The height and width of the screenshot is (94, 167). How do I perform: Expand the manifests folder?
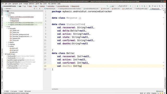(x=5, y=13)
